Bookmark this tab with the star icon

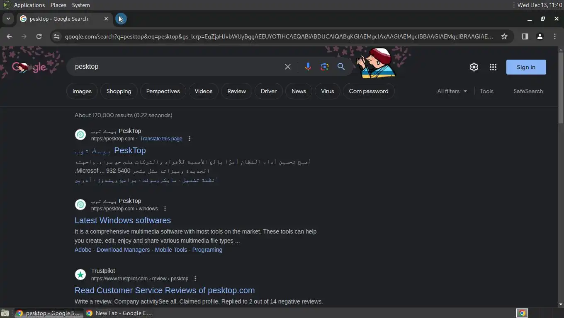pos(504,36)
